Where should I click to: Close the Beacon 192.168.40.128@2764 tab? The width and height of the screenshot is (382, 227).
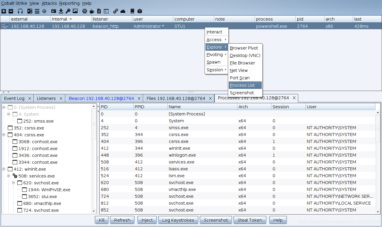pos(139,98)
